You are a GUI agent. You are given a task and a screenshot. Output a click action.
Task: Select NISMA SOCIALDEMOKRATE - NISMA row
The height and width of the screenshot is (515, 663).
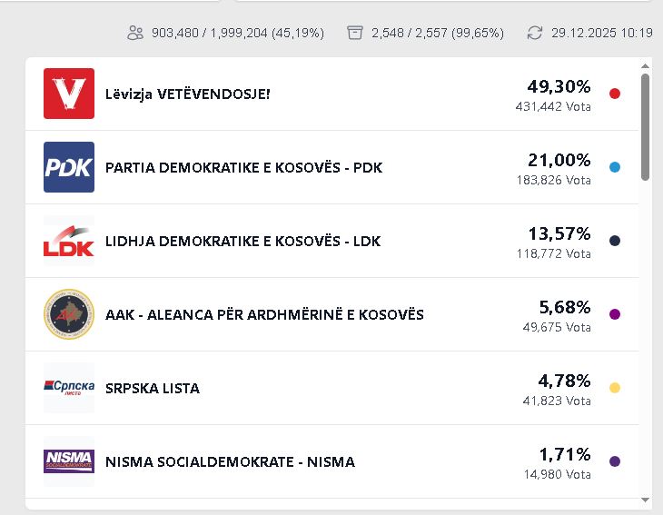[230, 461]
